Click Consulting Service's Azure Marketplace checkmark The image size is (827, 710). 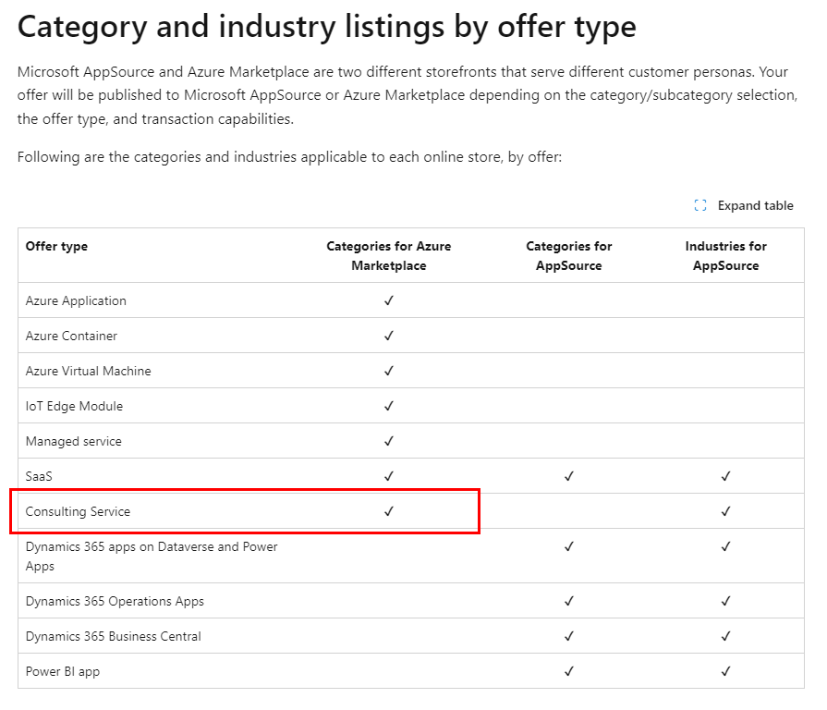coord(389,511)
